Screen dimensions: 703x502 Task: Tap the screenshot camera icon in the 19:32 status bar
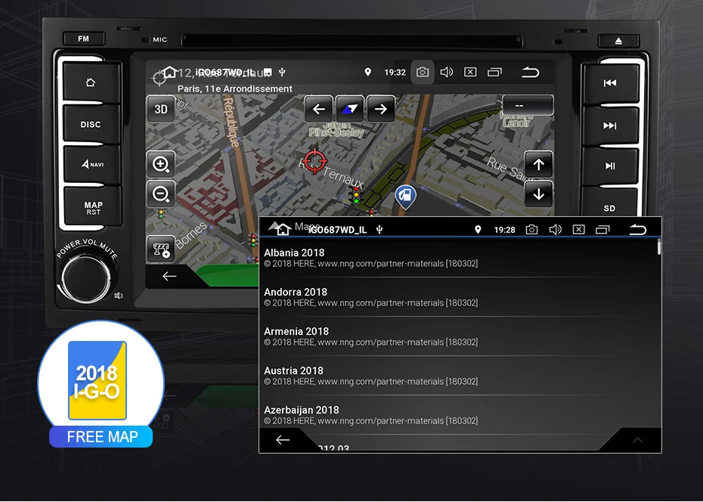pyautogui.click(x=423, y=72)
